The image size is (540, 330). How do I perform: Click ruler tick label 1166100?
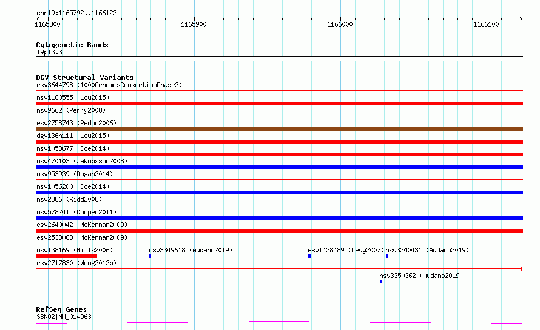(x=486, y=24)
